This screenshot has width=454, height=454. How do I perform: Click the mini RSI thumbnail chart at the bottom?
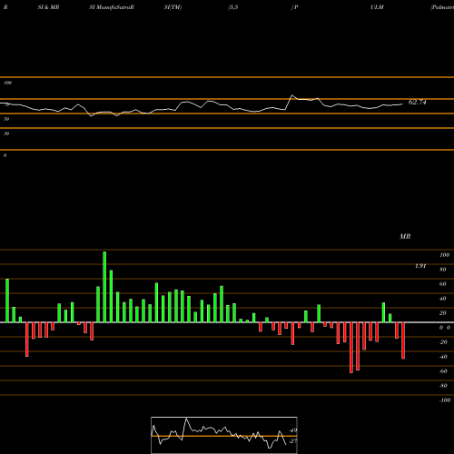224,435
